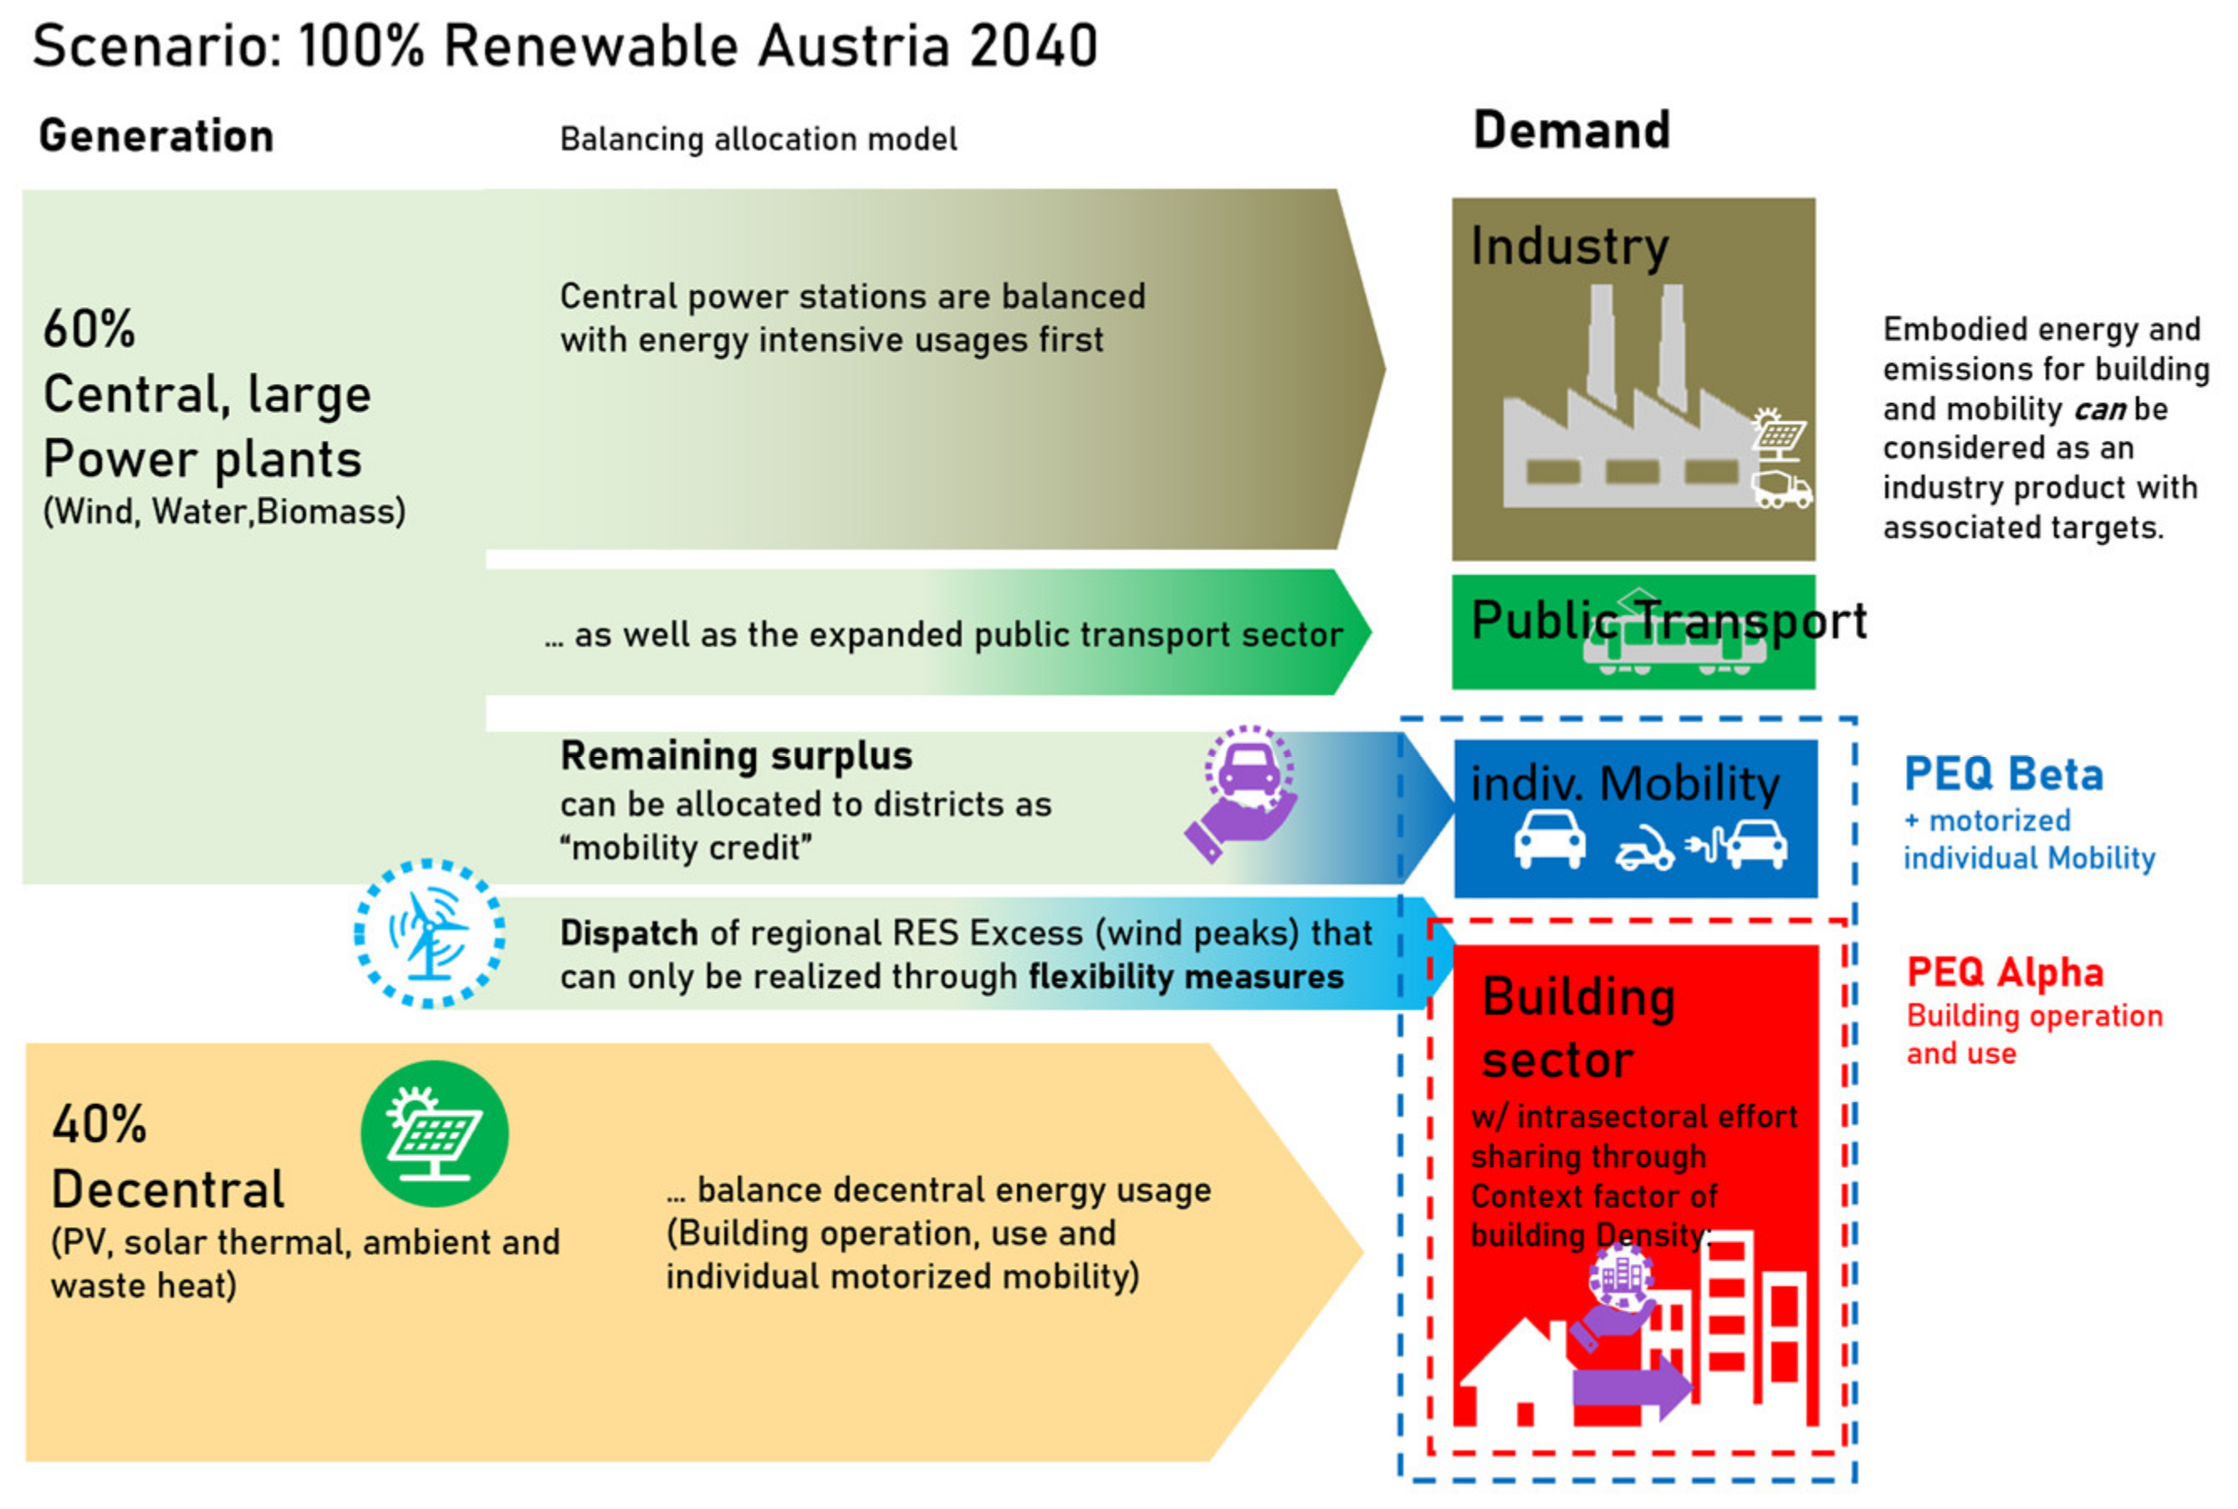Click the Demand column heading
The image size is (2238, 1509).
point(1571,130)
